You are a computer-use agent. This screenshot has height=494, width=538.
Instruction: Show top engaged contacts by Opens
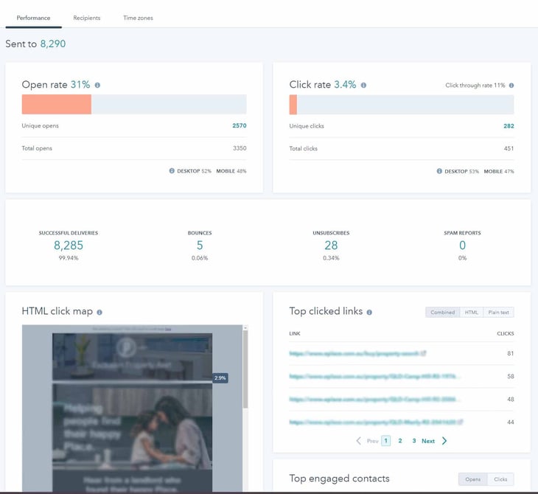(x=473, y=479)
